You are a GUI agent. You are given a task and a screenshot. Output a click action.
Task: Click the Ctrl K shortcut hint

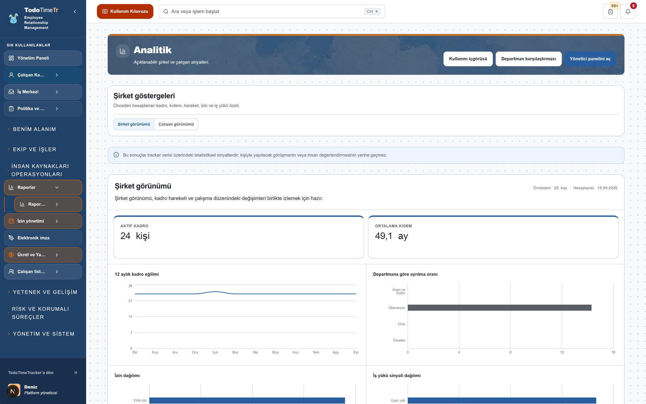(x=372, y=11)
